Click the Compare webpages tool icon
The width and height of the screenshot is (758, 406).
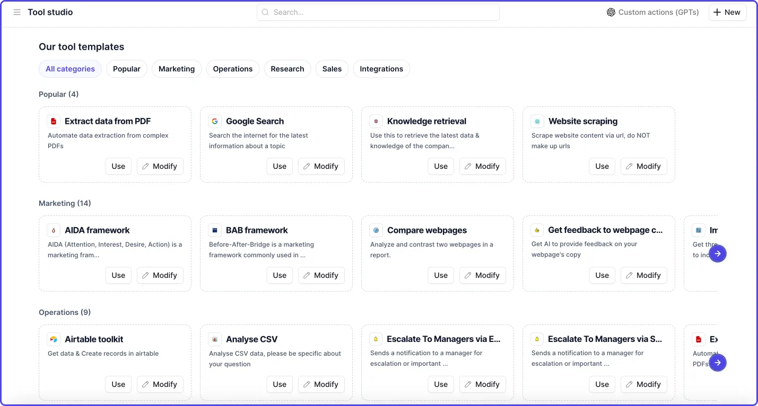376,230
